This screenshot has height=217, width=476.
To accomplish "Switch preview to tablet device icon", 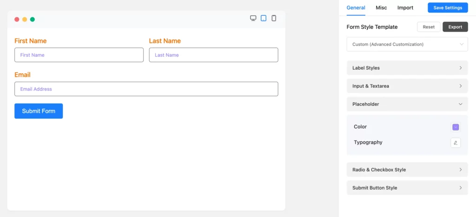I will 264,18.
